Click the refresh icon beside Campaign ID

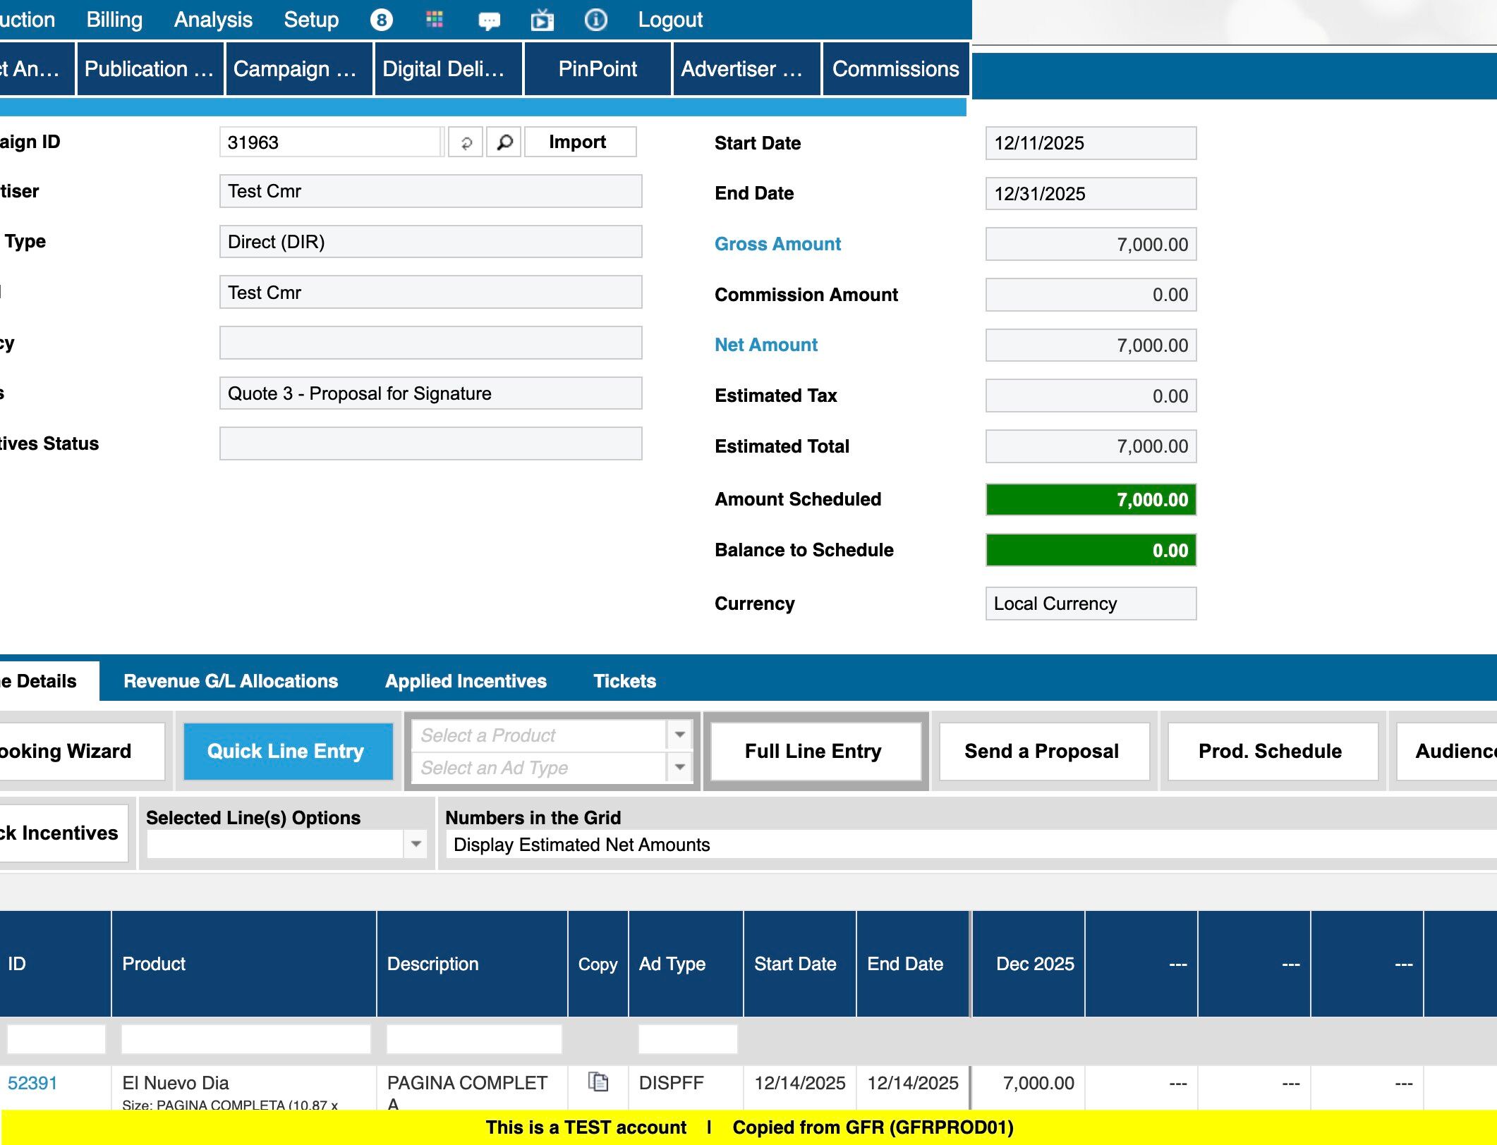tap(466, 142)
